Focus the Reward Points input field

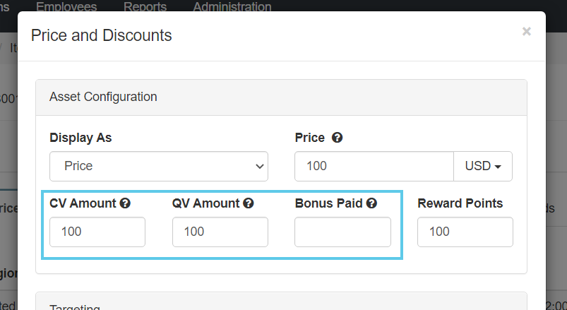pyautogui.click(x=465, y=232)
